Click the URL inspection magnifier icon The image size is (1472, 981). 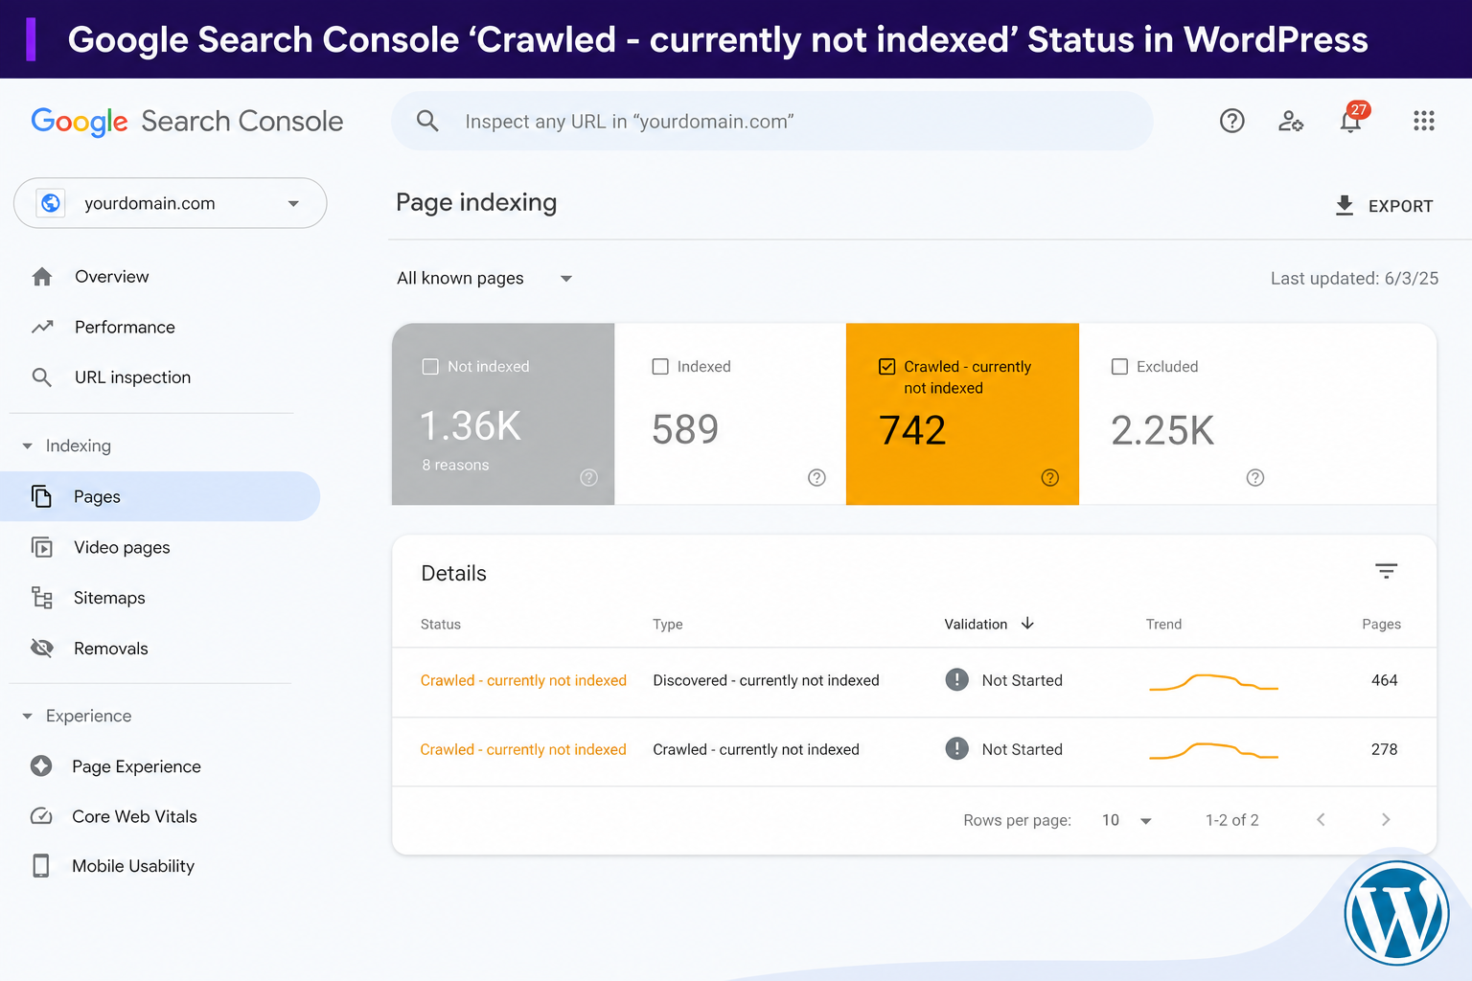coord(42,377)
